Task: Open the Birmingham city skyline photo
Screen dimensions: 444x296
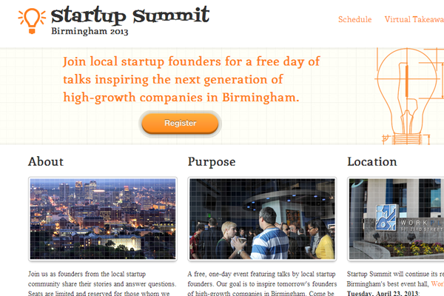Action: tap(103, 219)
